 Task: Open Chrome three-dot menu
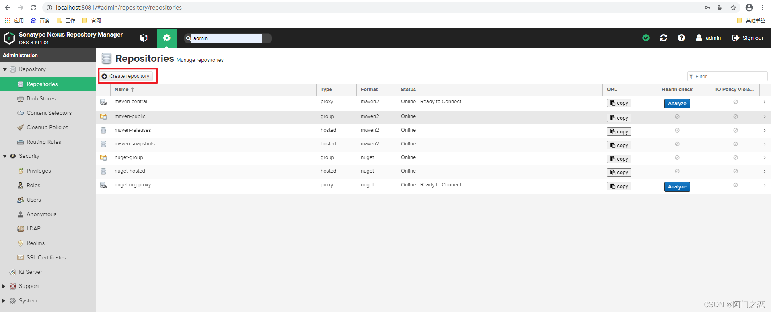click(762, 8)
